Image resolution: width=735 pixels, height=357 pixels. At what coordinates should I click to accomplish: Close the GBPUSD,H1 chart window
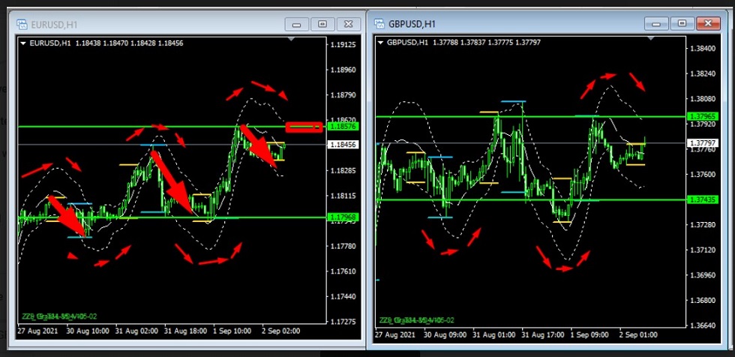point(706,24)
